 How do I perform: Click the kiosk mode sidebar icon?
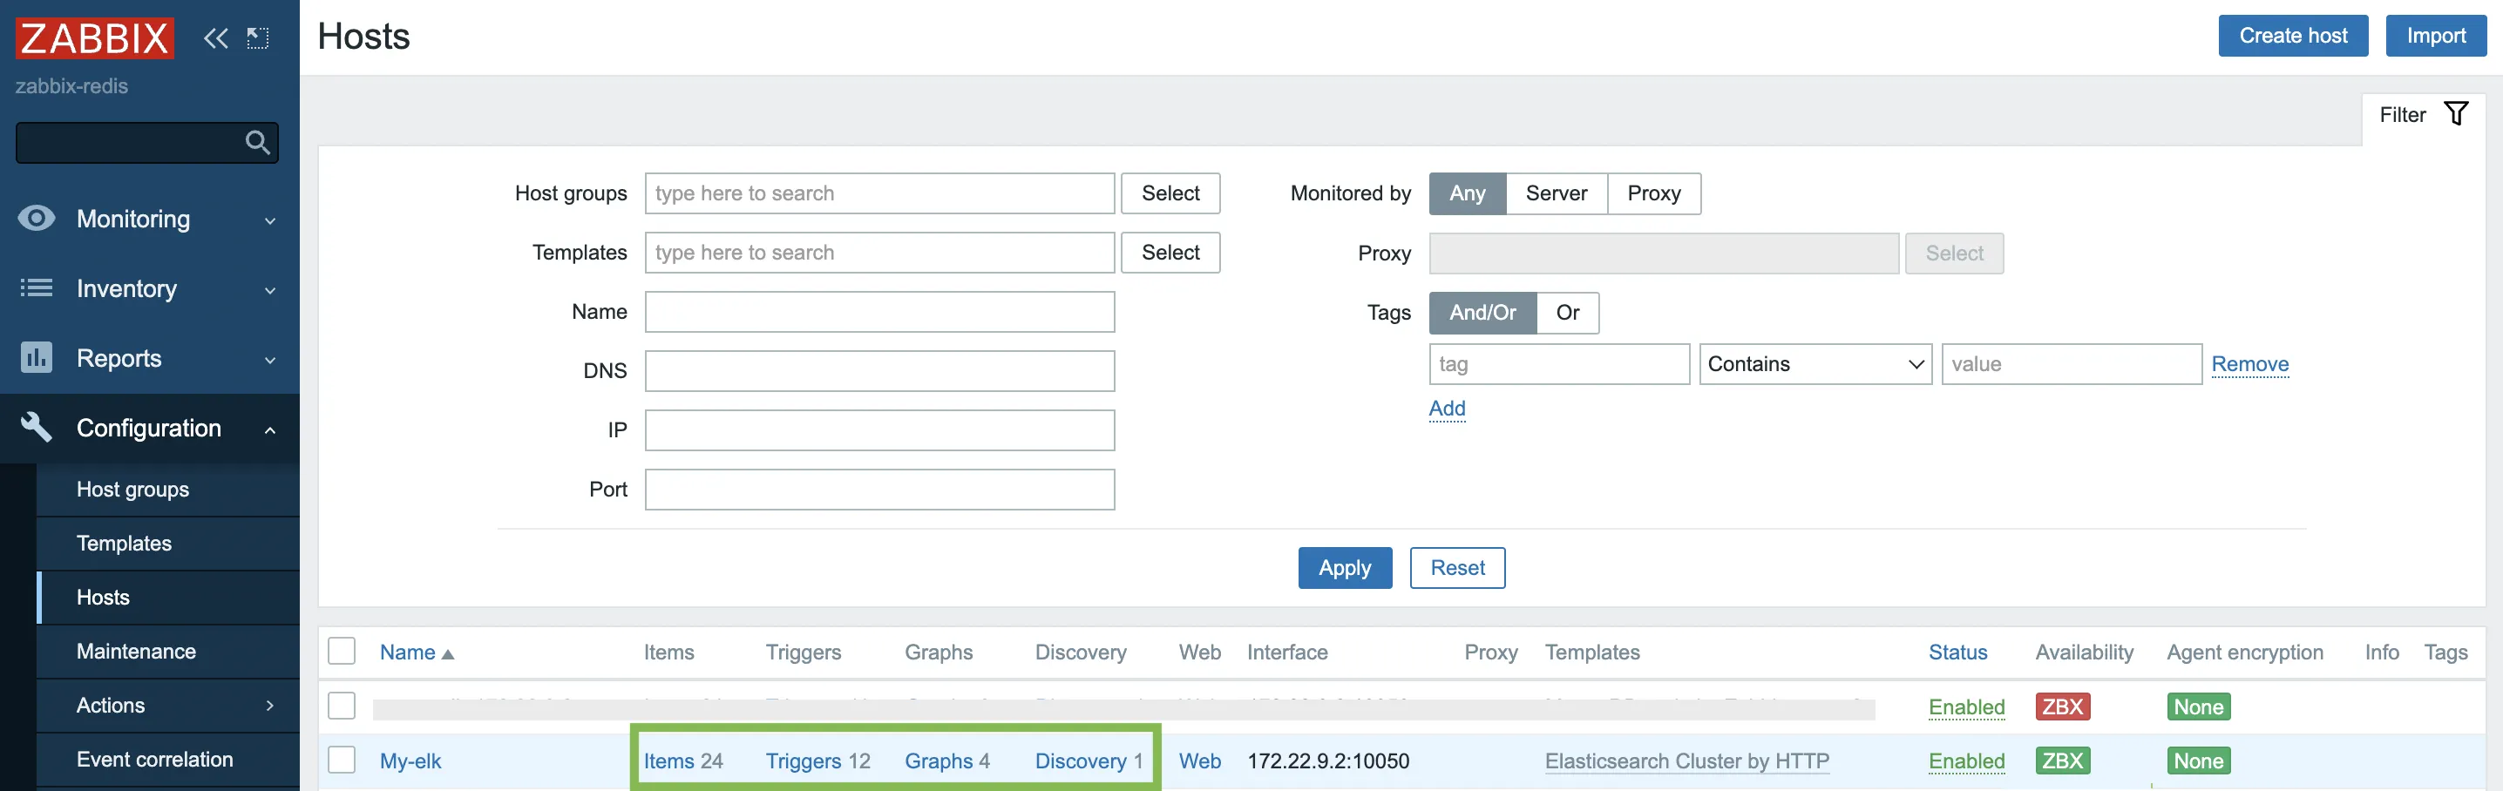point(257,38)
